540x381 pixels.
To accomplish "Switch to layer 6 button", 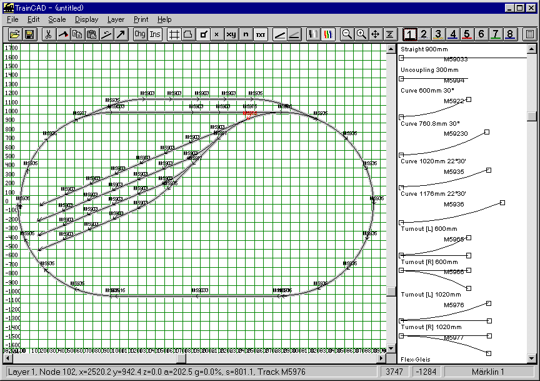I will [481, 34].
